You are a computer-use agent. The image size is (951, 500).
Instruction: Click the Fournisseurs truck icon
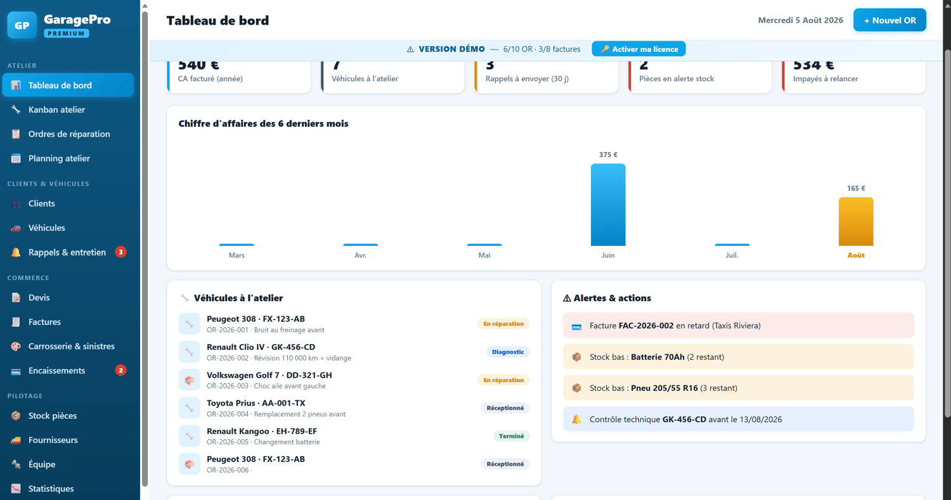coord(16,440)
